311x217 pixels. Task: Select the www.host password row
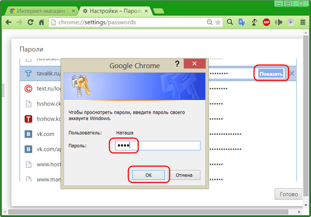pos(158,164)
